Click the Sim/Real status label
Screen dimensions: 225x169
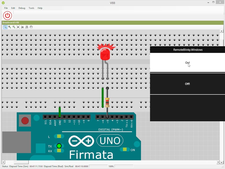tap(69, 166)
